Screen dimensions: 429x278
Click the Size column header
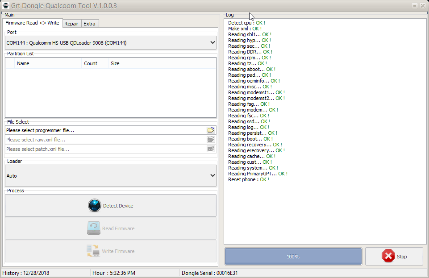(x=121, y=63)
